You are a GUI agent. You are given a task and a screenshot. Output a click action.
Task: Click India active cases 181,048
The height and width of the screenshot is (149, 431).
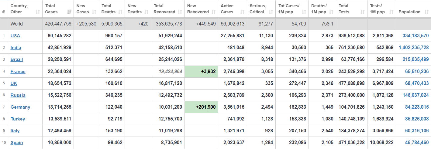click(x=236, y=48)
